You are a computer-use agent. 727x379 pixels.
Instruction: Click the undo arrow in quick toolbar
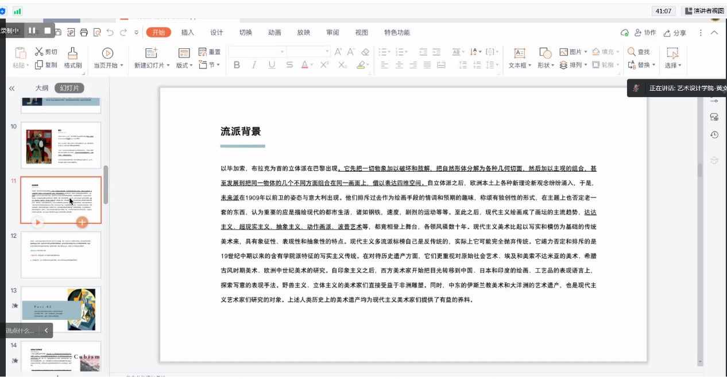110,33
